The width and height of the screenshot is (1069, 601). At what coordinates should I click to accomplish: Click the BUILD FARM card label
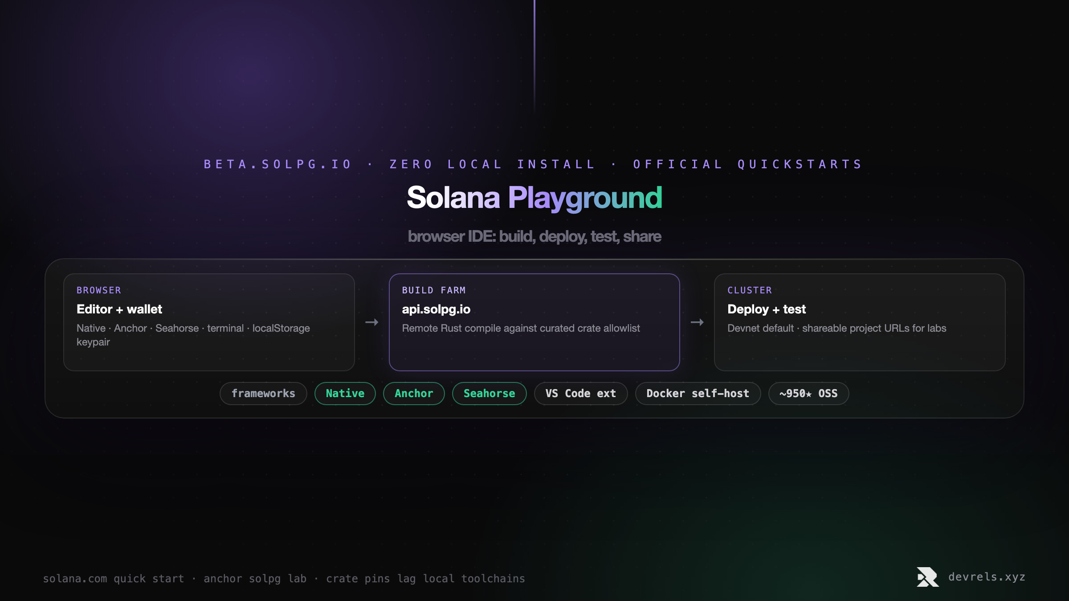[434, 290]
